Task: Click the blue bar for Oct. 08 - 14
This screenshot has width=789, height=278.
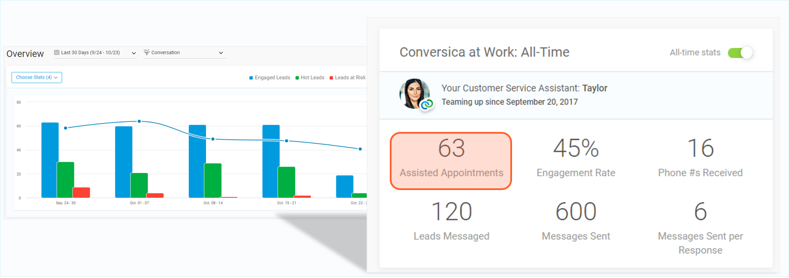Action: [x=197, y=161]
